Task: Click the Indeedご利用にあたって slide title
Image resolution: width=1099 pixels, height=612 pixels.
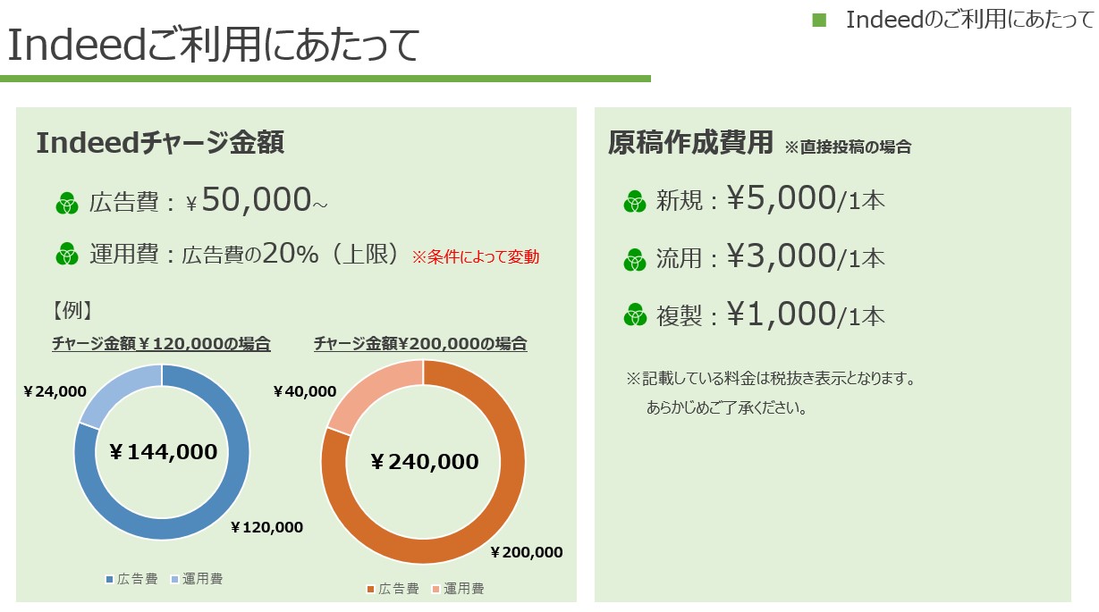Action: [213, 45]
